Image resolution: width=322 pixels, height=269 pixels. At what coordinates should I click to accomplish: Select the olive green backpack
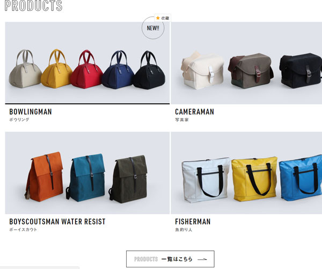128,179
